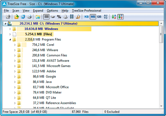The height and width of the screenshot is (116, 166).
Task: Expand the Google folder
Action: pos(15,76)
